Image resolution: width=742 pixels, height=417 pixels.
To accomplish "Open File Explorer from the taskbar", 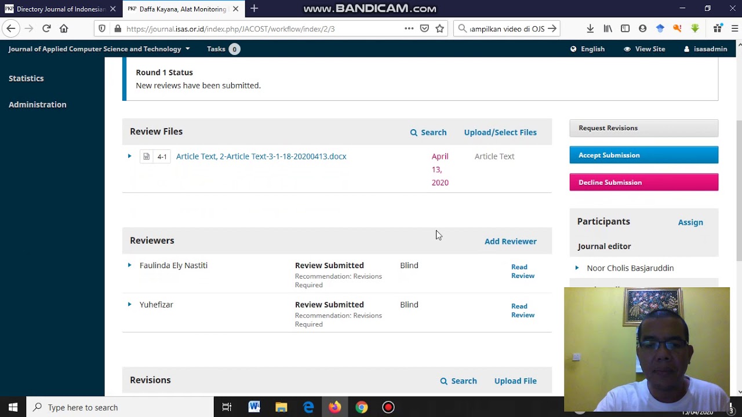I will click(281, 407).
